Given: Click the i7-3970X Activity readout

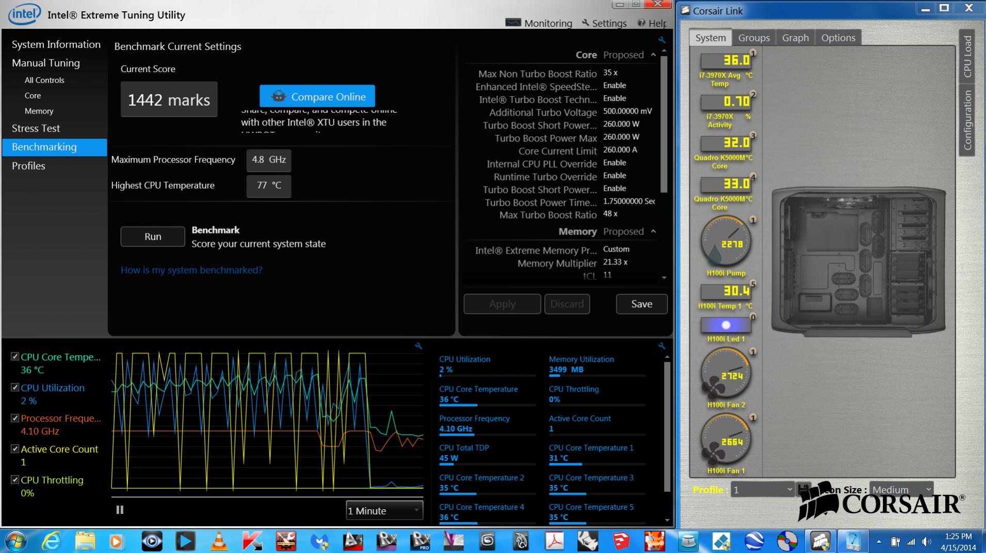Looking at the screenshot, I should click(725, 102).
